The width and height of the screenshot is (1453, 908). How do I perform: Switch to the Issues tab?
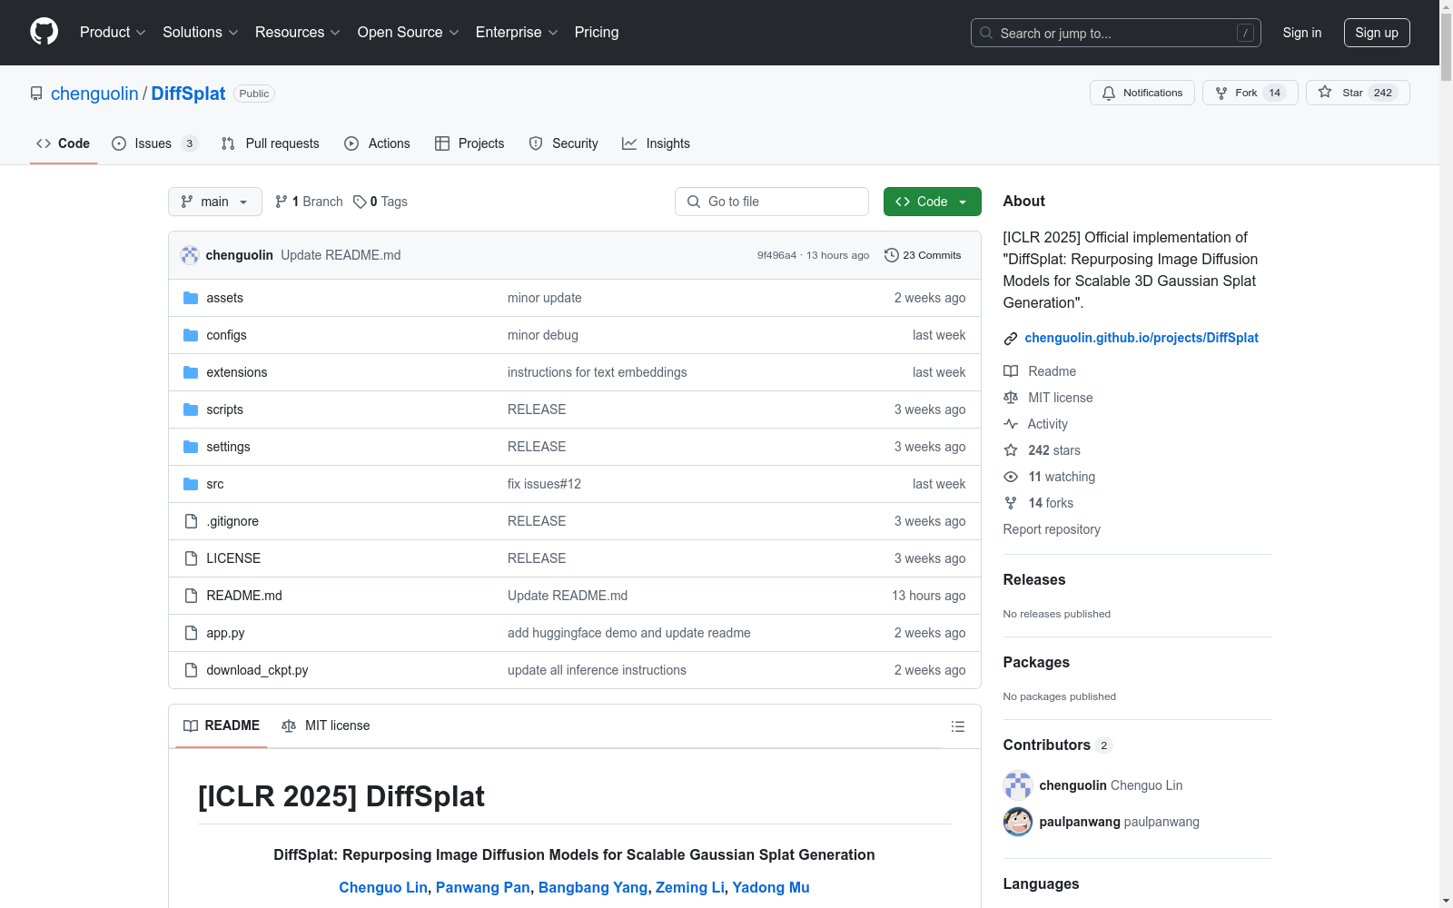[x=154, y=143]
